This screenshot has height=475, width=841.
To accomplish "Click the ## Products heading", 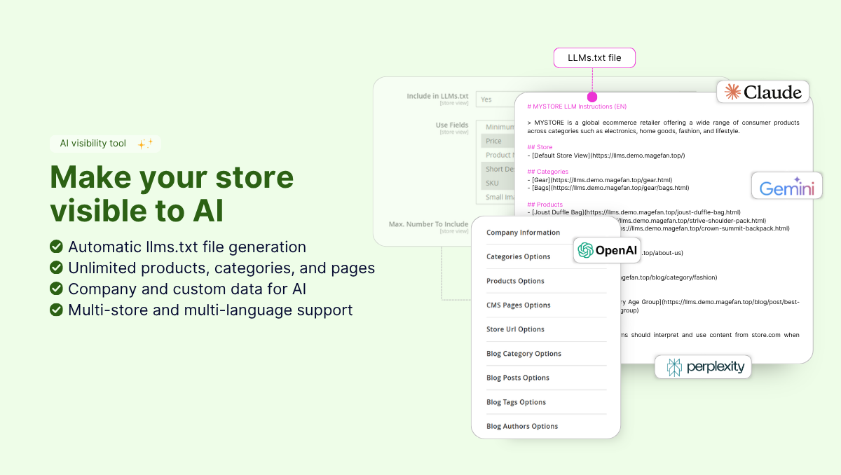I will [545, 204].
